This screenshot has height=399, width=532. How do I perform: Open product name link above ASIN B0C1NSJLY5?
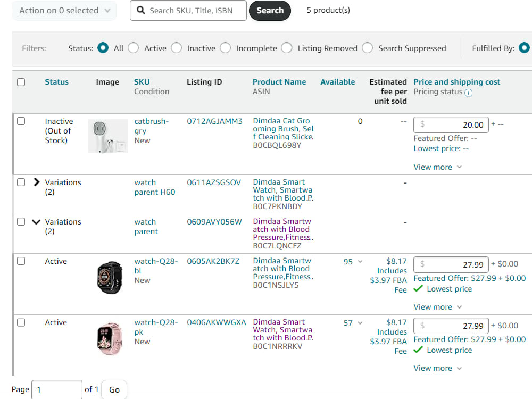tap(283, 269)
